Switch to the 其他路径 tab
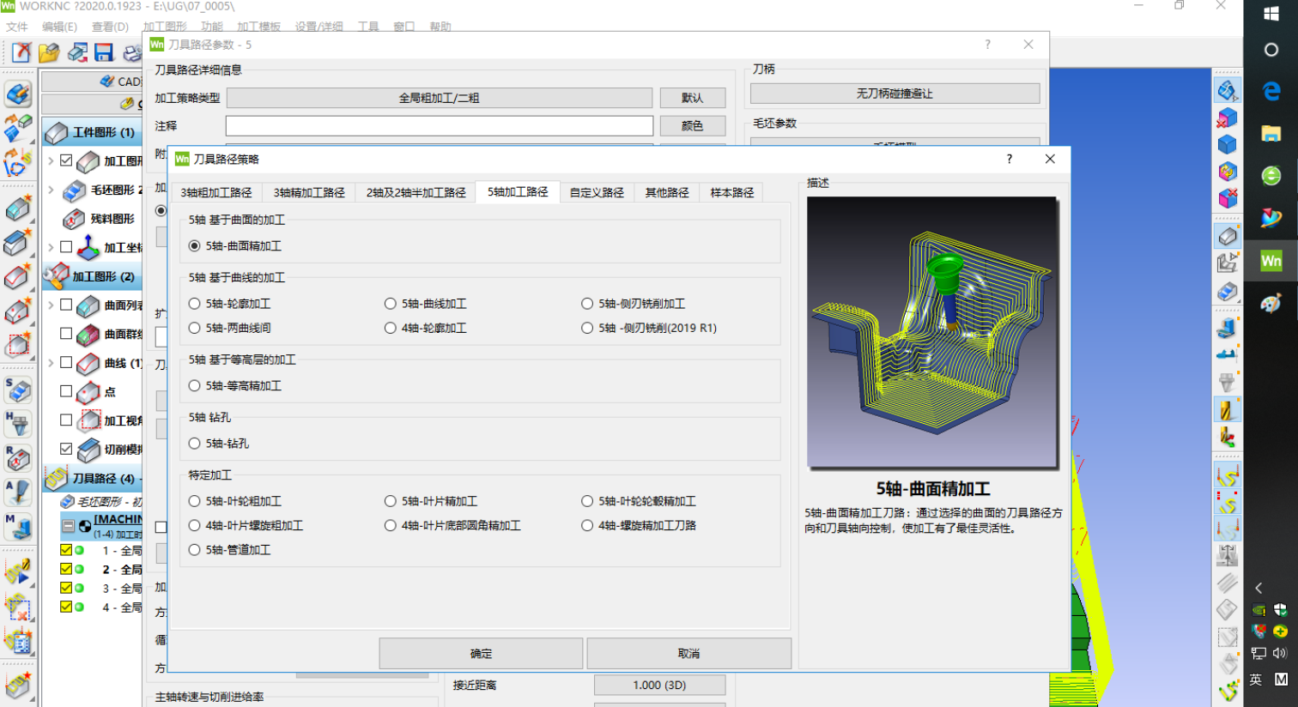The height and width of the screenshot is (707, 1298). [667, 192]
